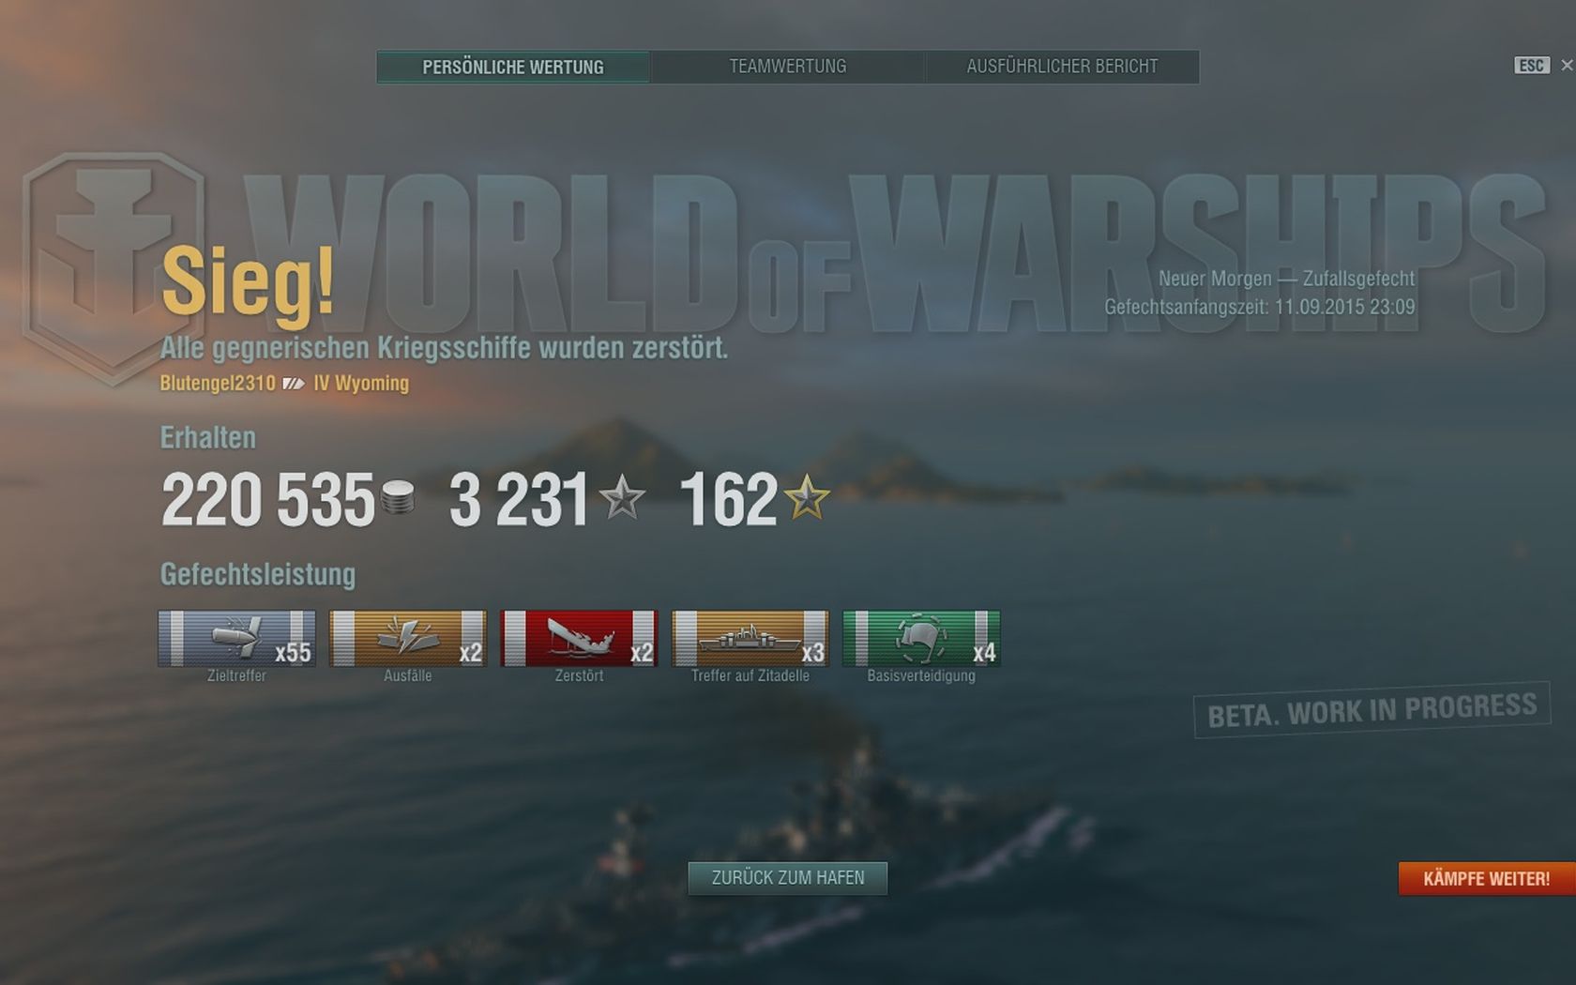Open the Ausführlicher Bericht tab
This screenshot has height=985, width=1576.
(1062, 67)
